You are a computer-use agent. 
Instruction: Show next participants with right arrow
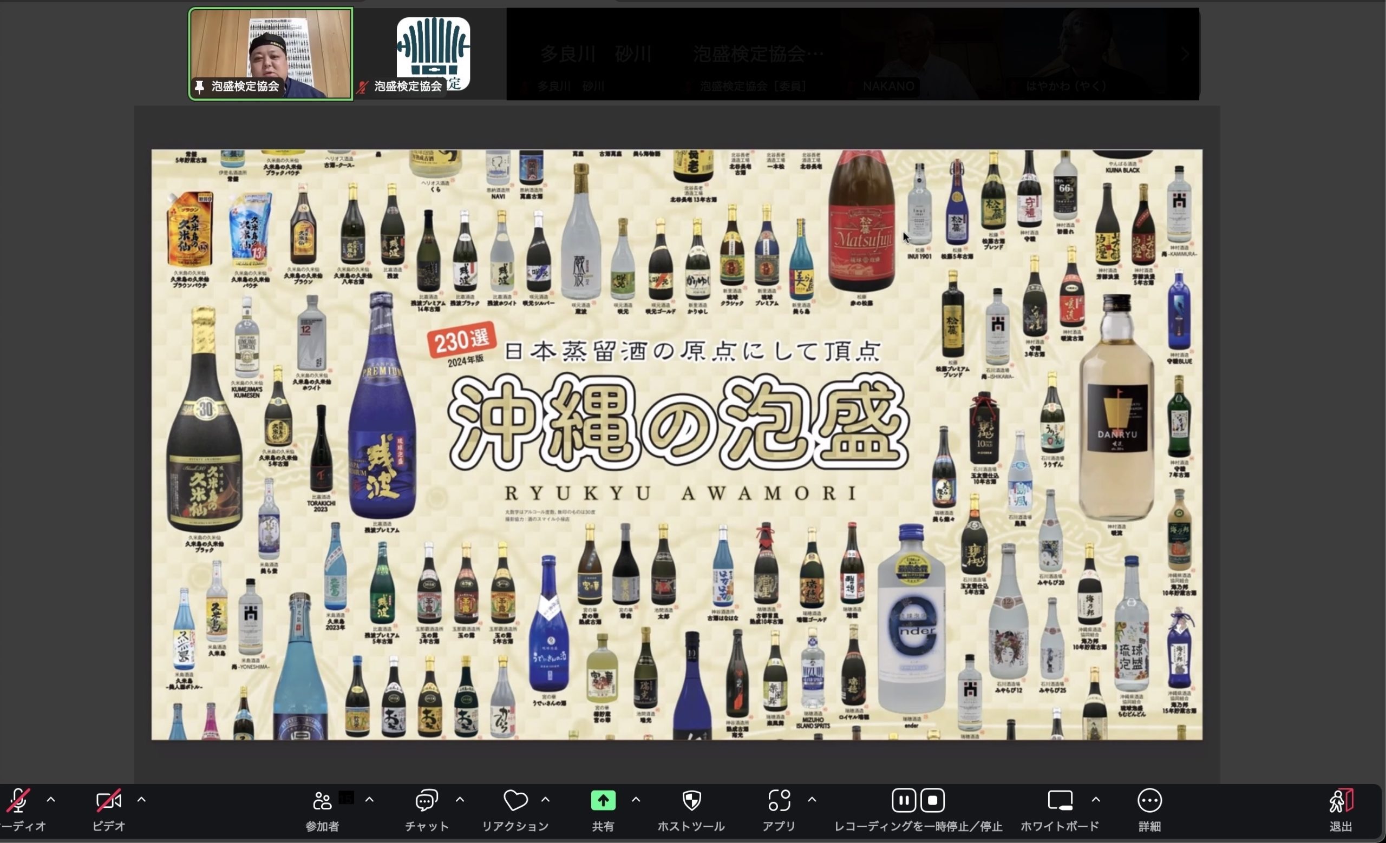point(1185,55)
